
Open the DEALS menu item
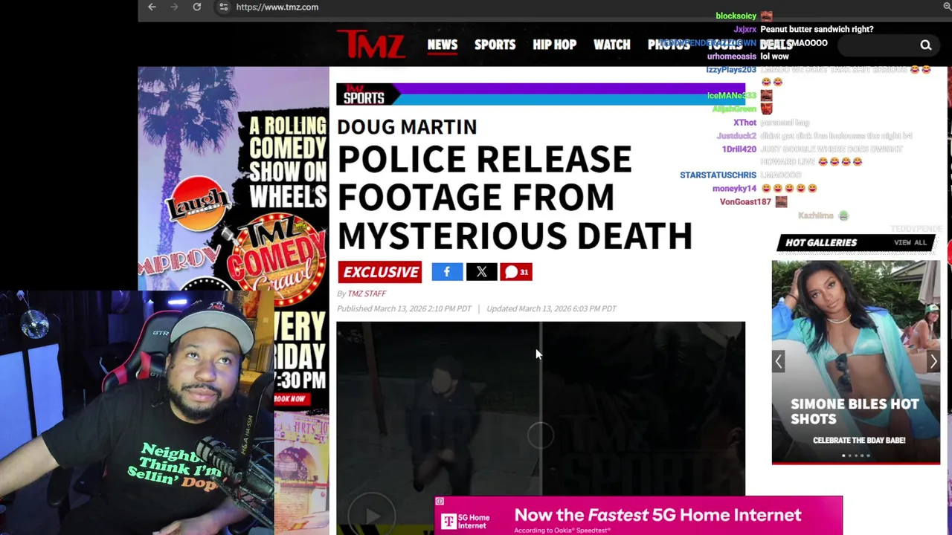click(776, 45)
